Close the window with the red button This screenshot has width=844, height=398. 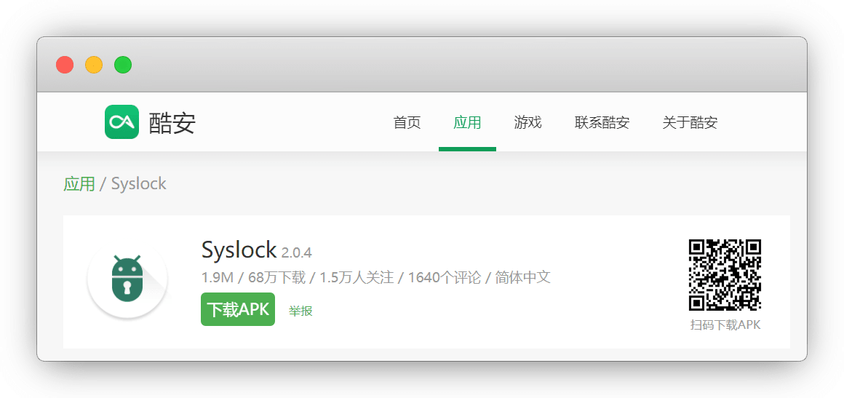pyautogui.click(x=65, y=65)
